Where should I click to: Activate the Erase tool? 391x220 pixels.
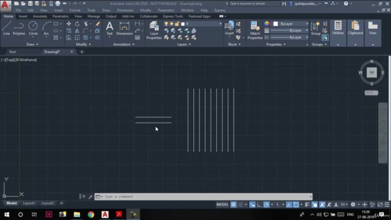[97, 24]
